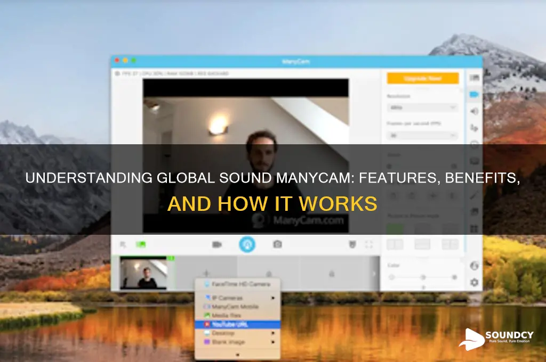Select the three-pane split layout
This screenshot has height=362, width=546.
coord(450,244)
